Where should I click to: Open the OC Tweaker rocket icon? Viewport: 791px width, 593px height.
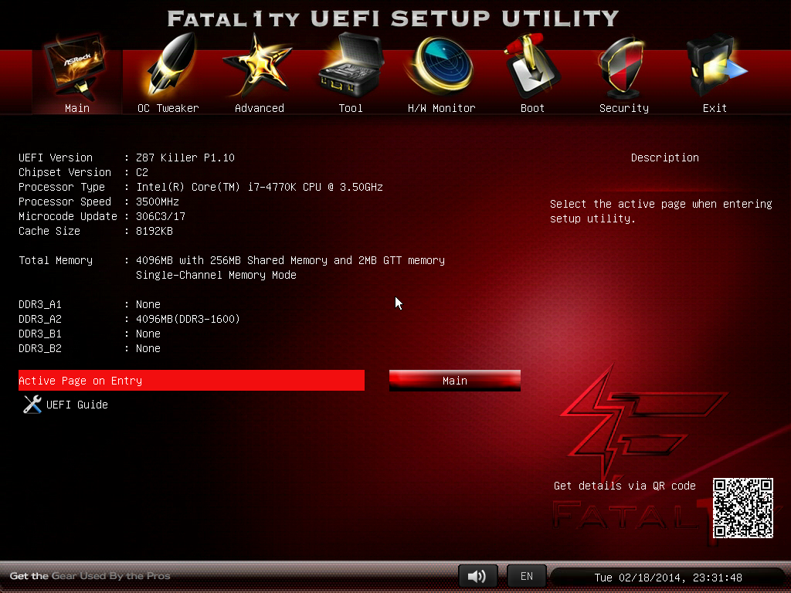168,71
